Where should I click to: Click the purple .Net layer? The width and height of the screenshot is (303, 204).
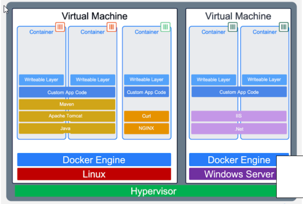point(239,129)
